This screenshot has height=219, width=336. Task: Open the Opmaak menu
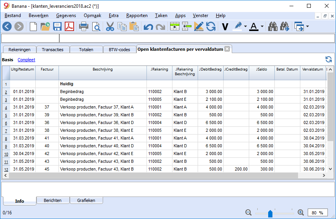(92, 16)
